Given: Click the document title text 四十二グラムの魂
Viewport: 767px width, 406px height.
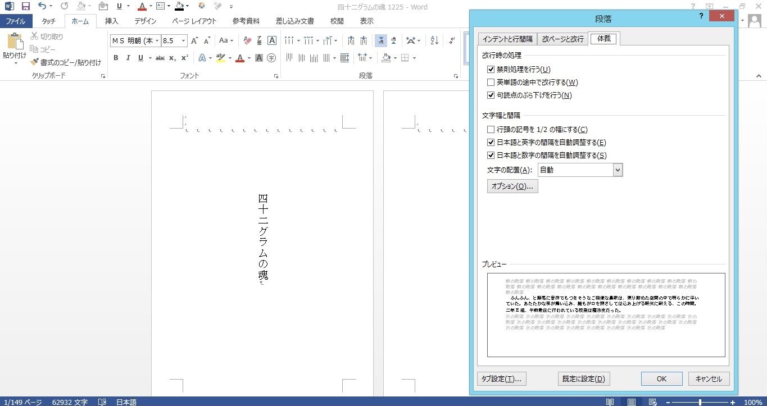Looking at the screenshot, I should click(x=262, y=237).
